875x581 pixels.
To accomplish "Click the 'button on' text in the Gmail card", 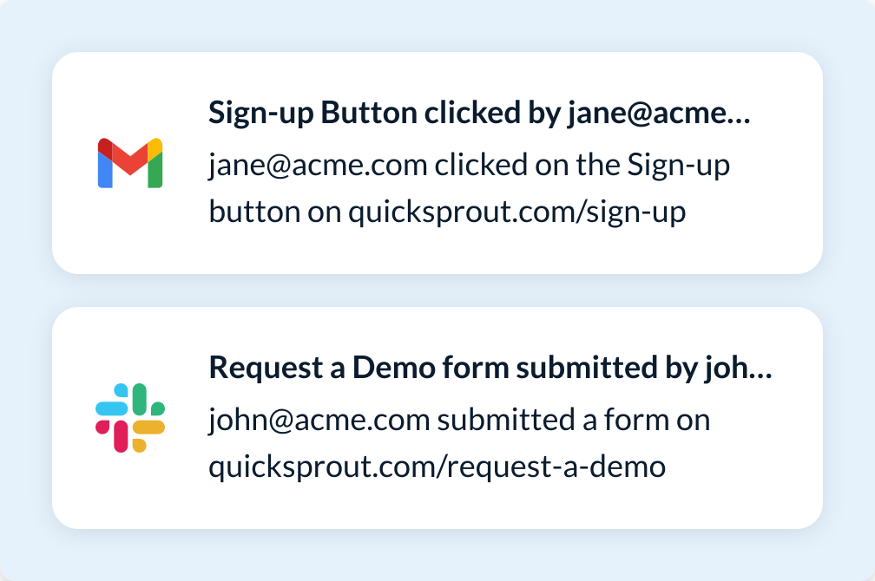I will pos(275,212).
